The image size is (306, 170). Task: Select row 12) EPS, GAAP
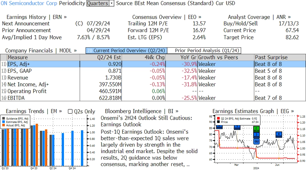[x=153, y=71]
